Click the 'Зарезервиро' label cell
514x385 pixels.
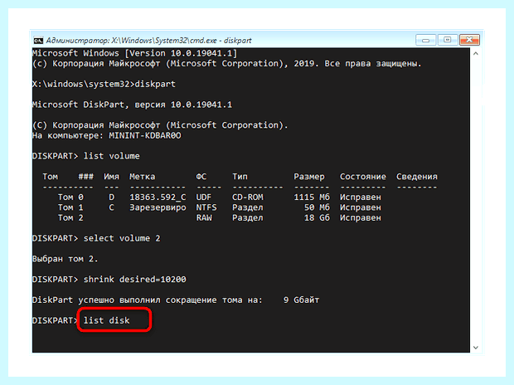coord(158,207)
